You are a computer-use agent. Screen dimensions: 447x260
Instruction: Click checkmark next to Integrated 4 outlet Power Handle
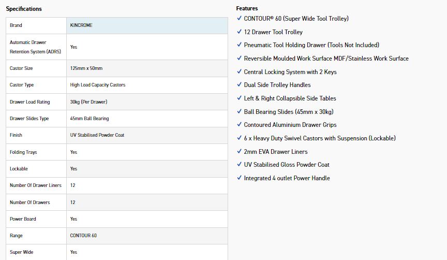coord(239,178)
